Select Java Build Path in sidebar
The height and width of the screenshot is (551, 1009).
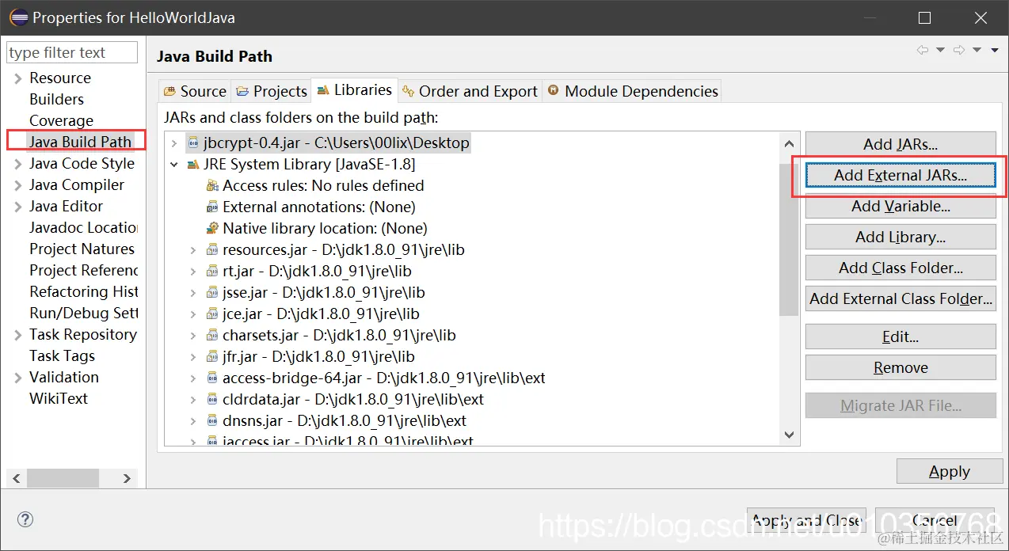pyautogui.click(x=80, y=142)
